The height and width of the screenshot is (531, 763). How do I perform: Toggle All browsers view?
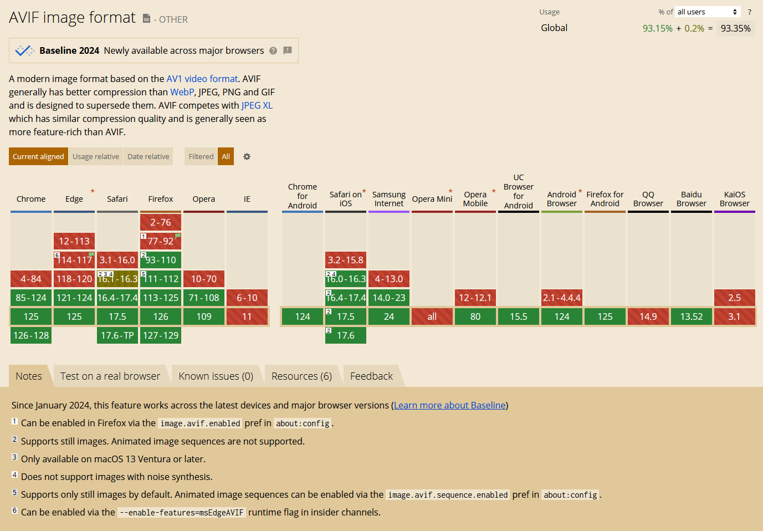click(226, 156)
